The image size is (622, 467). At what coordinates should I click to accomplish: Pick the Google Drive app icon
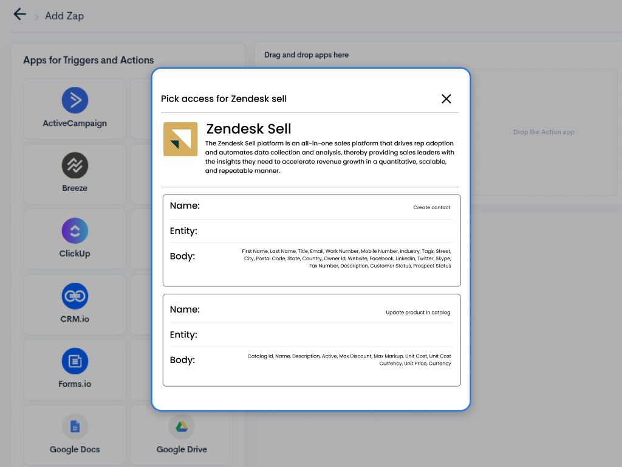pyautogui.click(x=182, y=426)
